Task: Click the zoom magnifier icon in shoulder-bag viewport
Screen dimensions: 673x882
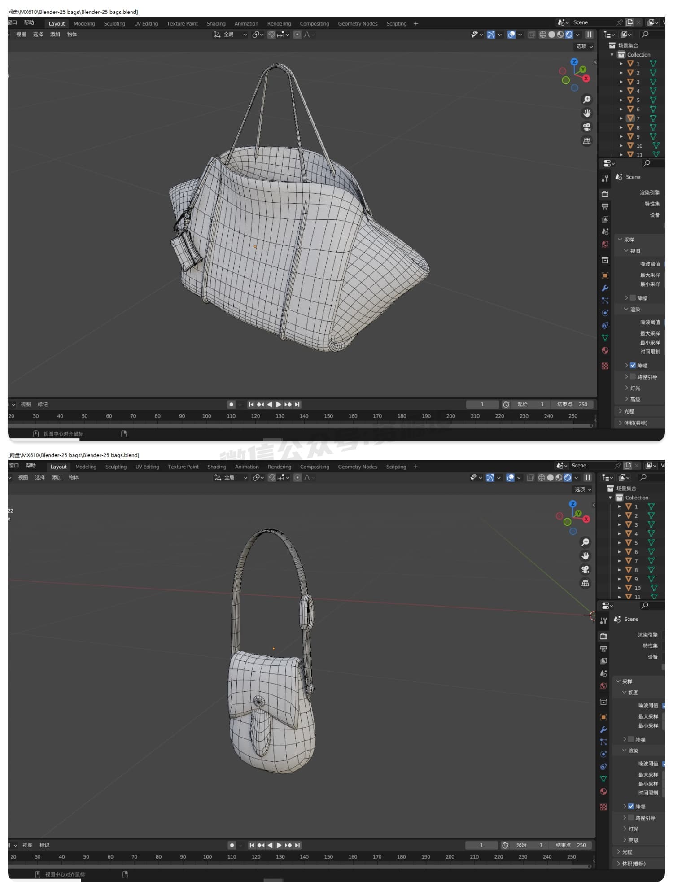Action: (585, 542)
